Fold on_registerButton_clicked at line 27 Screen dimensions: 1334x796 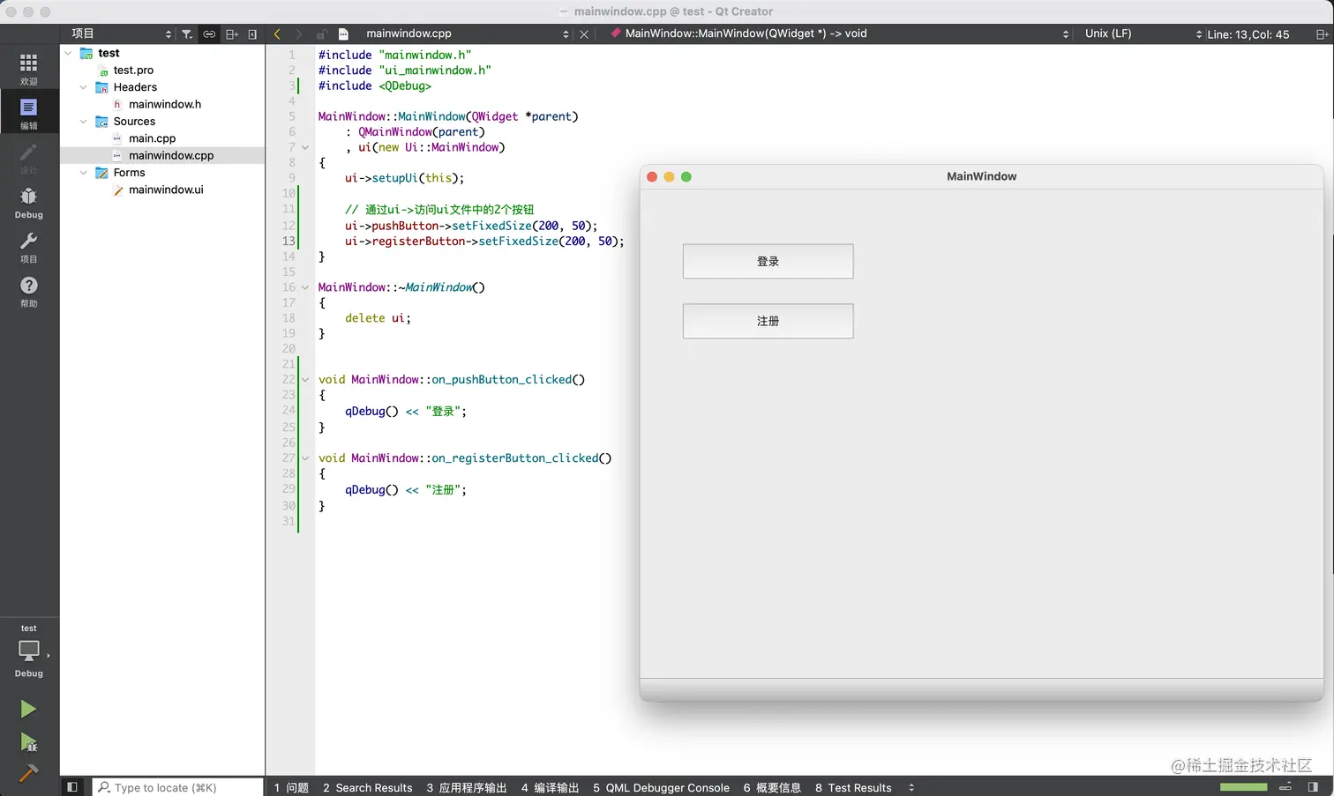pos(305,458)
